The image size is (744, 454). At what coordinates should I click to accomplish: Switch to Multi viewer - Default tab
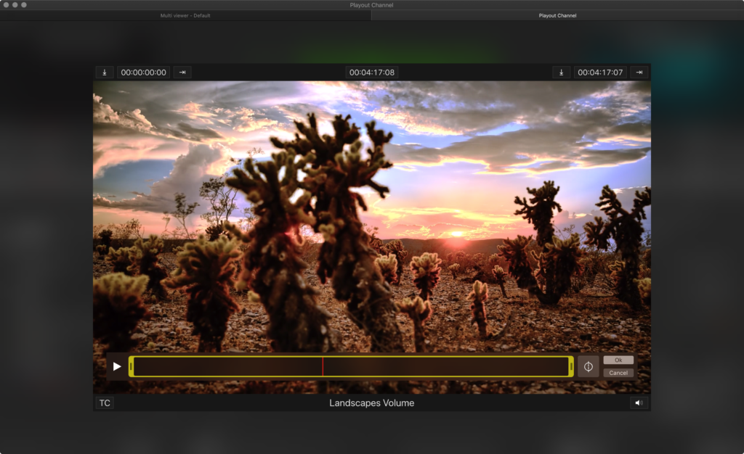tap(185, 16)
